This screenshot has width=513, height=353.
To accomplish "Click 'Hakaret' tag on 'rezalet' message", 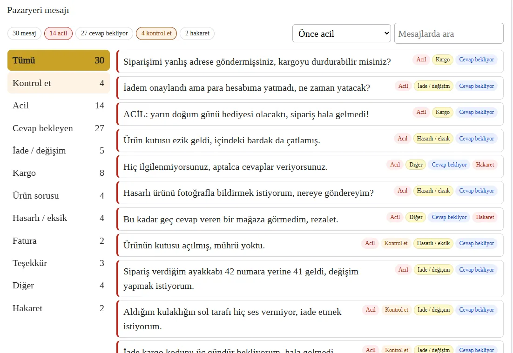I will (x=485, y=217).
